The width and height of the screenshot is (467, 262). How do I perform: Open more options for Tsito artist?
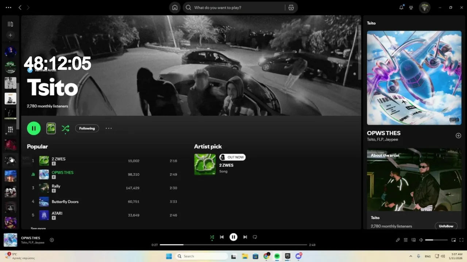[109, 128]
